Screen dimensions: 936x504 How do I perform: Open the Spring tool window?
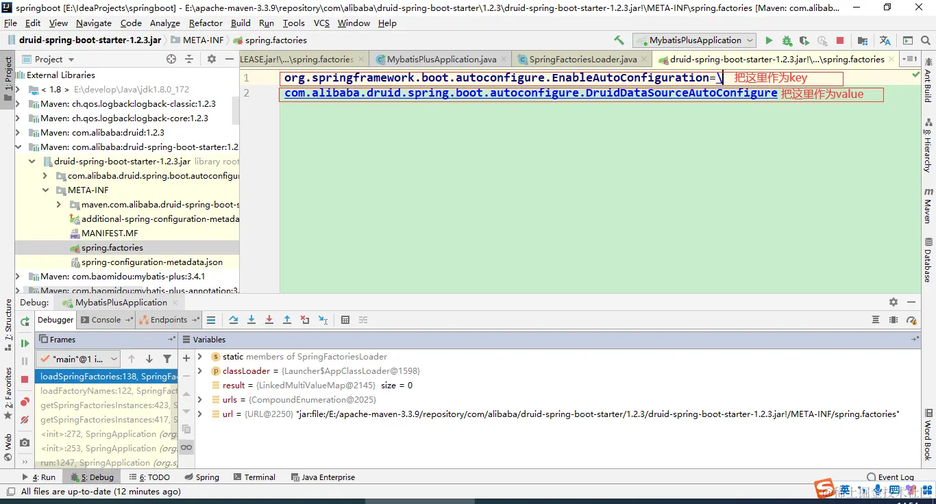point(201,477)
